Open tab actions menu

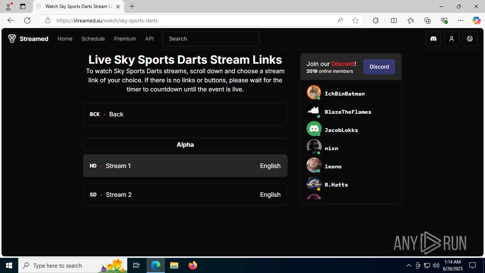click(x=23, y=6)
